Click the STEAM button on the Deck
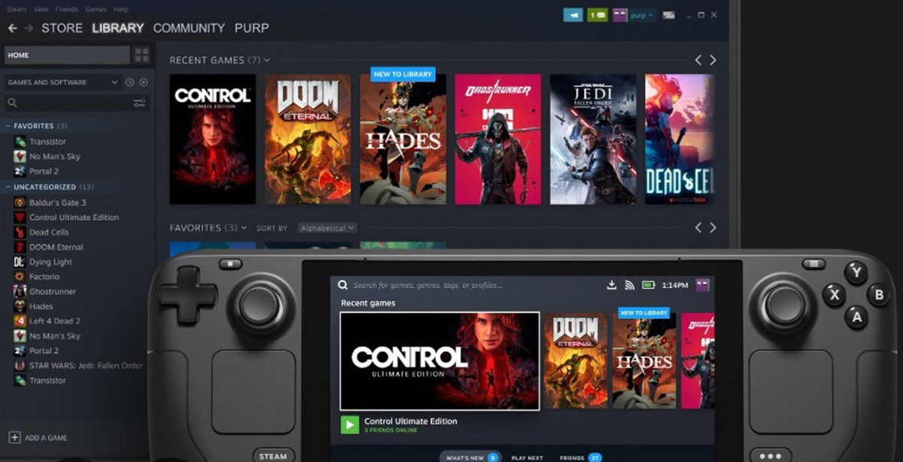Image resolution: width=903 pixels, height=462 pixels. tap(272, 456)
